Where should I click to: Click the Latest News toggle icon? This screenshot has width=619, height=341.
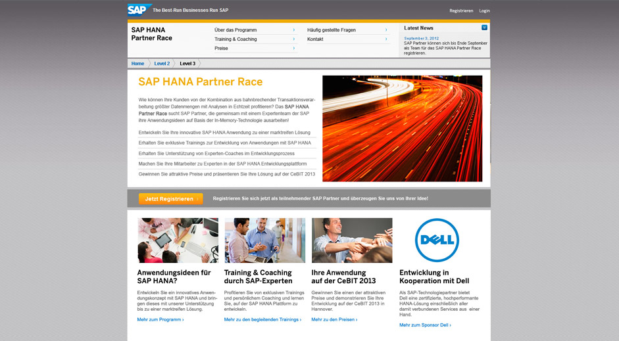click(484, 28)
